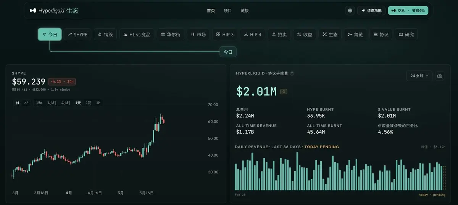Select the 15m chart interval
This screenshot has height=205, width=458.
(x=39, y=103)
